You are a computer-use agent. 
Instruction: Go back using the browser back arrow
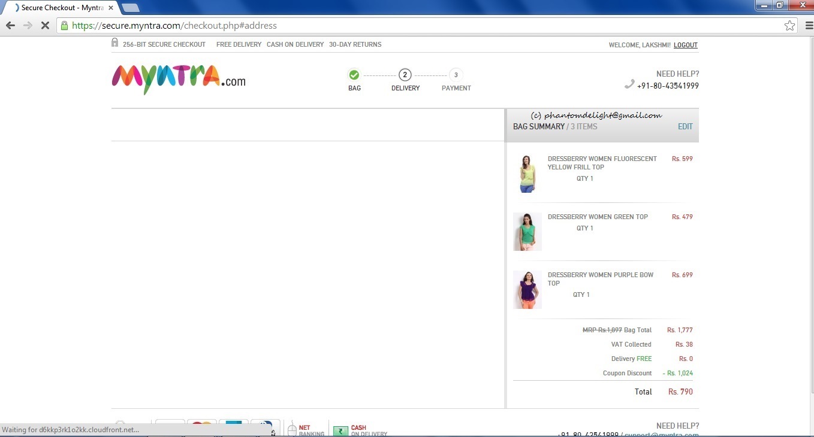coord(10,26)
